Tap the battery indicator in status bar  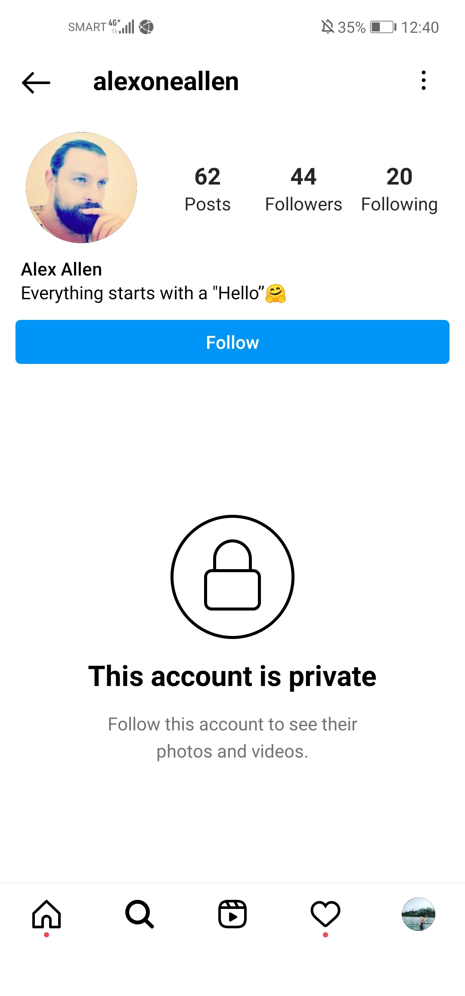click(x=383, y=27)
